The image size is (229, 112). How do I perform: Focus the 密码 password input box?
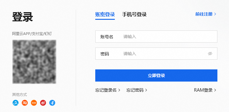[156, 54]
